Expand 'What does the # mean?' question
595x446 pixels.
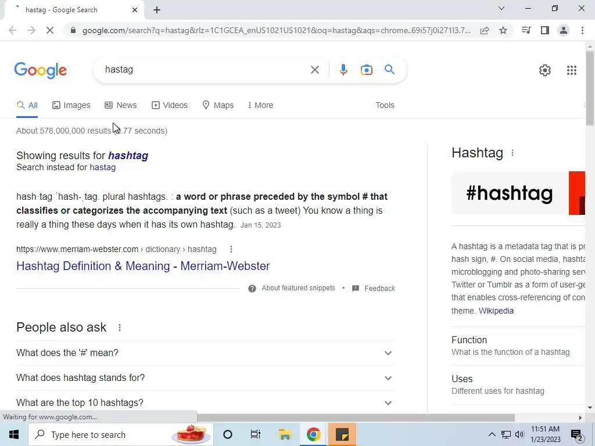pos(206,353)
